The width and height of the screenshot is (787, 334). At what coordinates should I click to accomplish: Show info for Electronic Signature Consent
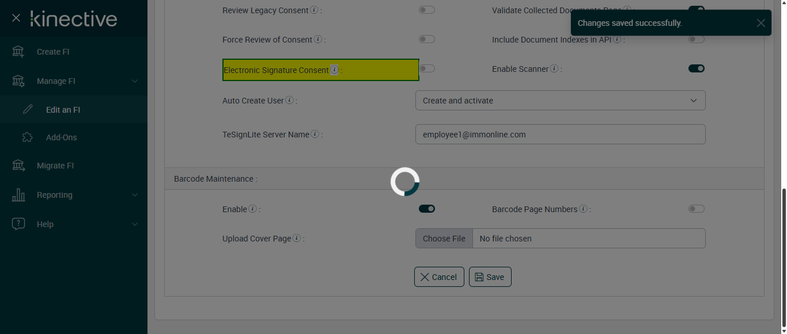(x=334, y=70)
